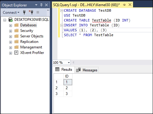Open the Connect dropdown in Object Explorer
Viewport: 153px width, 114px height.
click(x=11, y=13)
